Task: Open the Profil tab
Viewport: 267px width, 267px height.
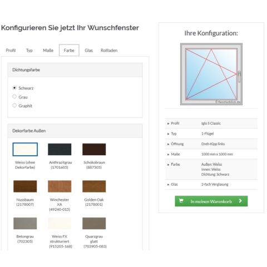Action: [11, 51]
